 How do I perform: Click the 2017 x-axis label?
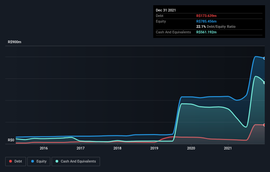coord(81,148)
